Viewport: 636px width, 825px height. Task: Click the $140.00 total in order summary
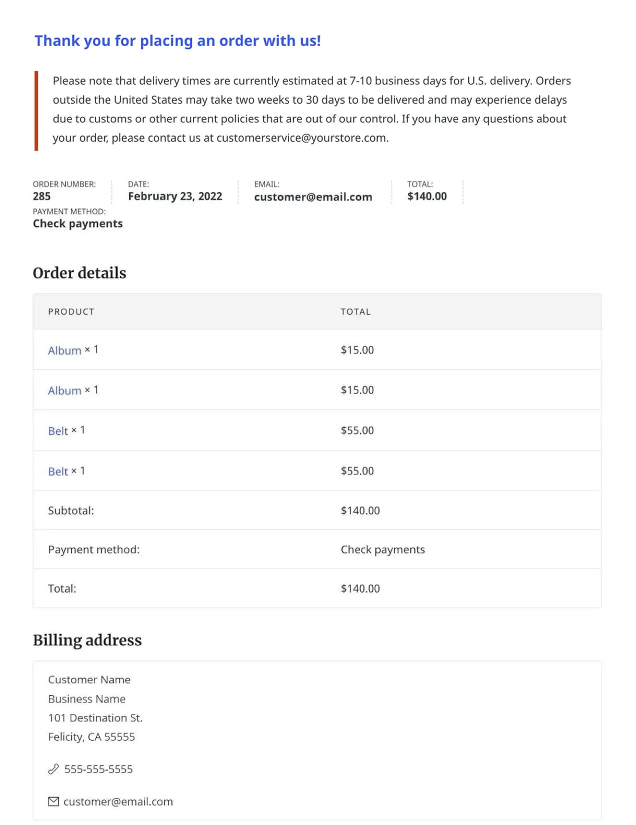pyautogui.click(x=427, y=196)
